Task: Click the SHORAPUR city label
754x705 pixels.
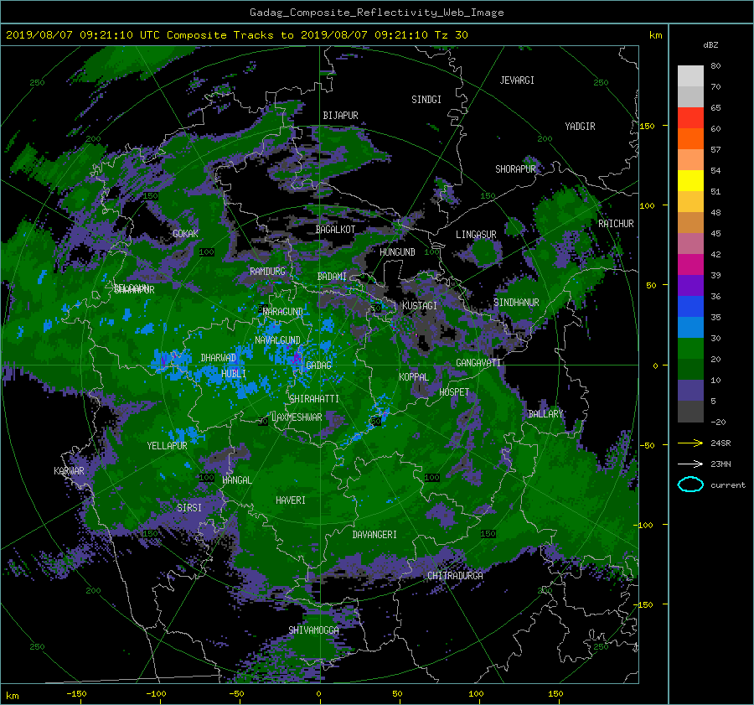Action: [x=515, y=169]
